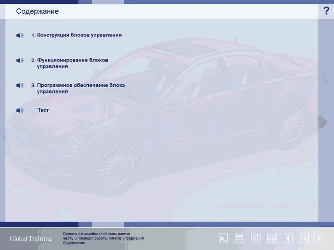The height and width of the screenshot is (250, 334).
Task: Click the 'Содержание' page heading
Action: [x=37, y=12]
